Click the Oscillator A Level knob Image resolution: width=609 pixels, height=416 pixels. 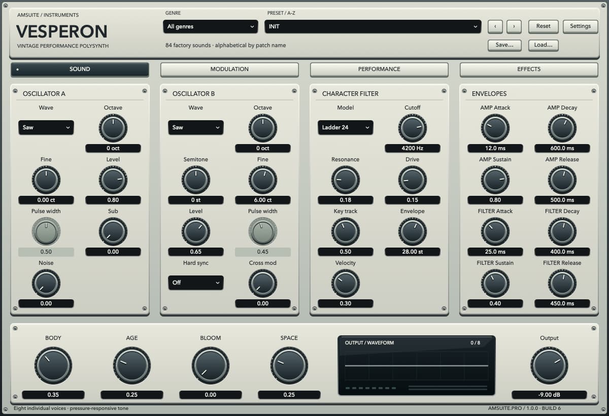(113, 180)
